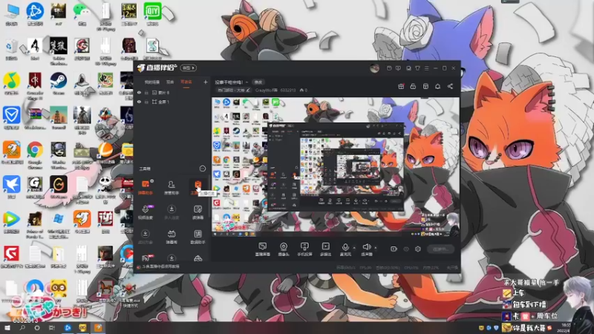Click the greyed download tool in toolbox middle row
Screen dimensions: 594x334
point(172,212)
